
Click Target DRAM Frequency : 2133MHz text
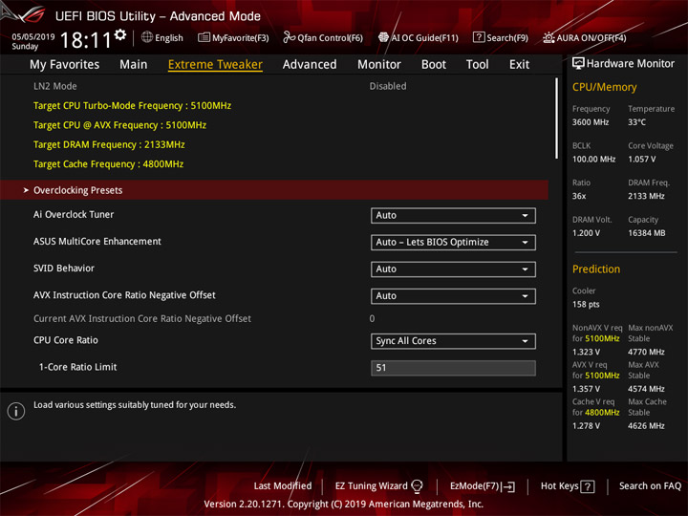109,144
